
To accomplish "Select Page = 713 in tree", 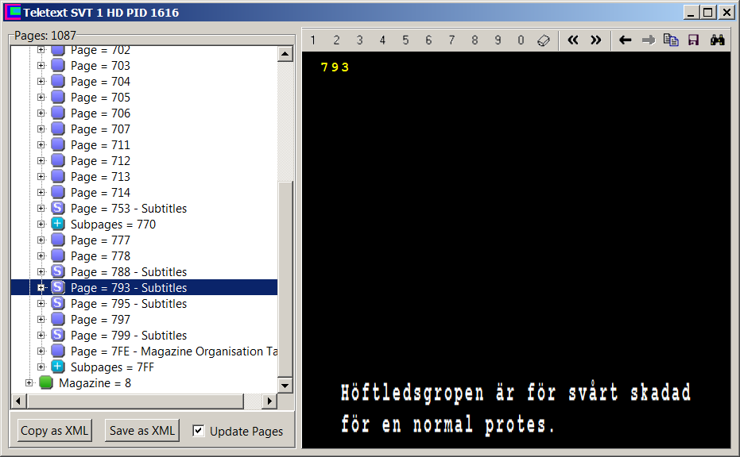I will tap(100, 177).
